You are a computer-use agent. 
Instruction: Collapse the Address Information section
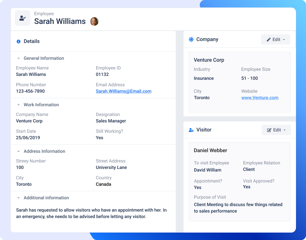point(18,151)
